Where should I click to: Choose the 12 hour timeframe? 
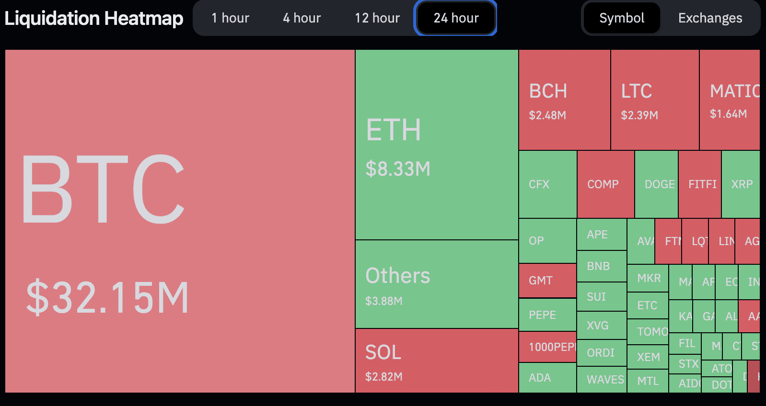pyautogui.click(x=377, y=18)
